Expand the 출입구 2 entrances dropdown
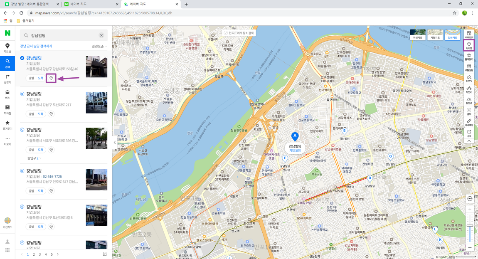478x259 pixels. pos(34,158)
